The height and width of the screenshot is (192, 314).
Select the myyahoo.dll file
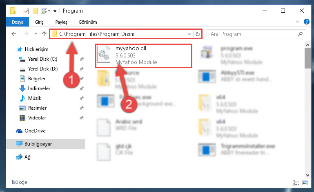pos(144,55)
